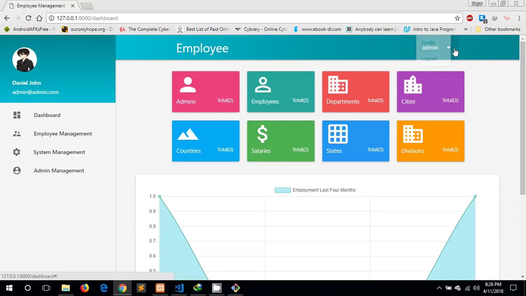Open Edge browser from taskbar

[104, 288]
